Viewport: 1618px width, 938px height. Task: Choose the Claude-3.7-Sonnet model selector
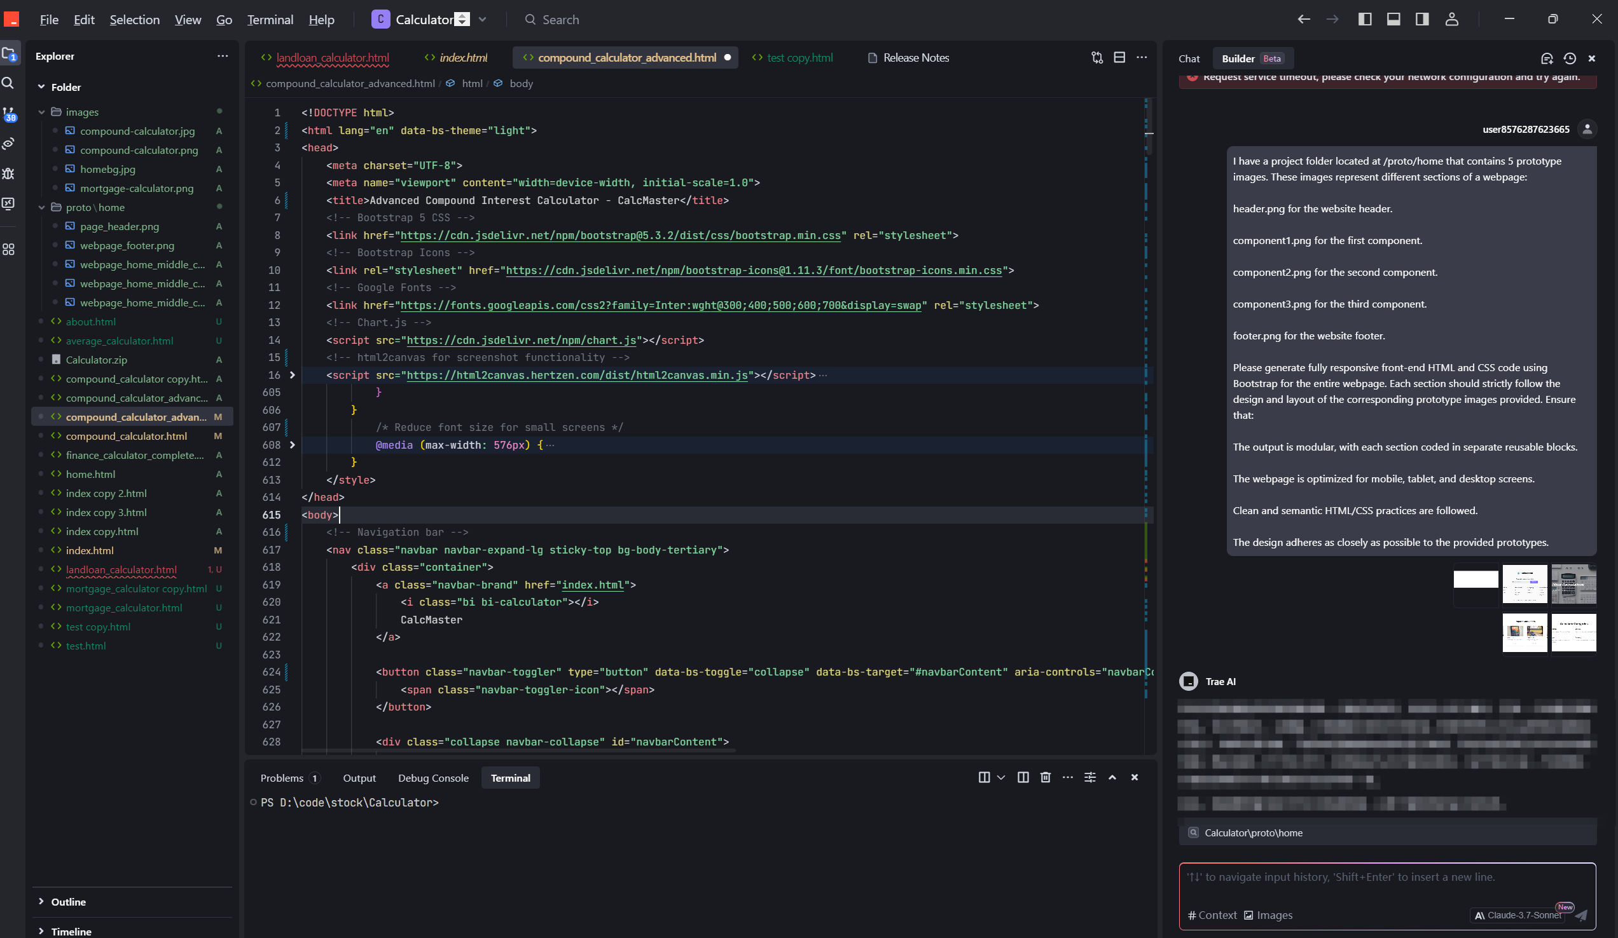[x=1519, y=915]
